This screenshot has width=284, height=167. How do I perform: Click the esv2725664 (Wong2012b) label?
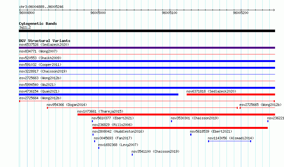[40, 98]
